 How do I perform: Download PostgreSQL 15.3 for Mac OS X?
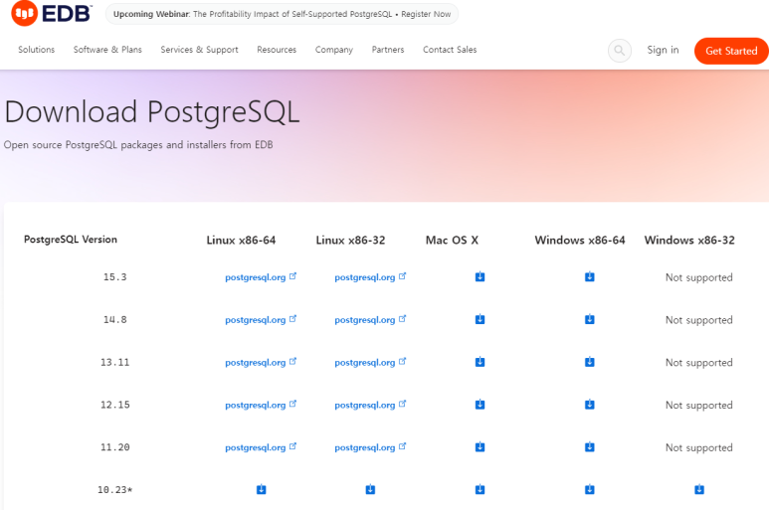coord(480,276)
